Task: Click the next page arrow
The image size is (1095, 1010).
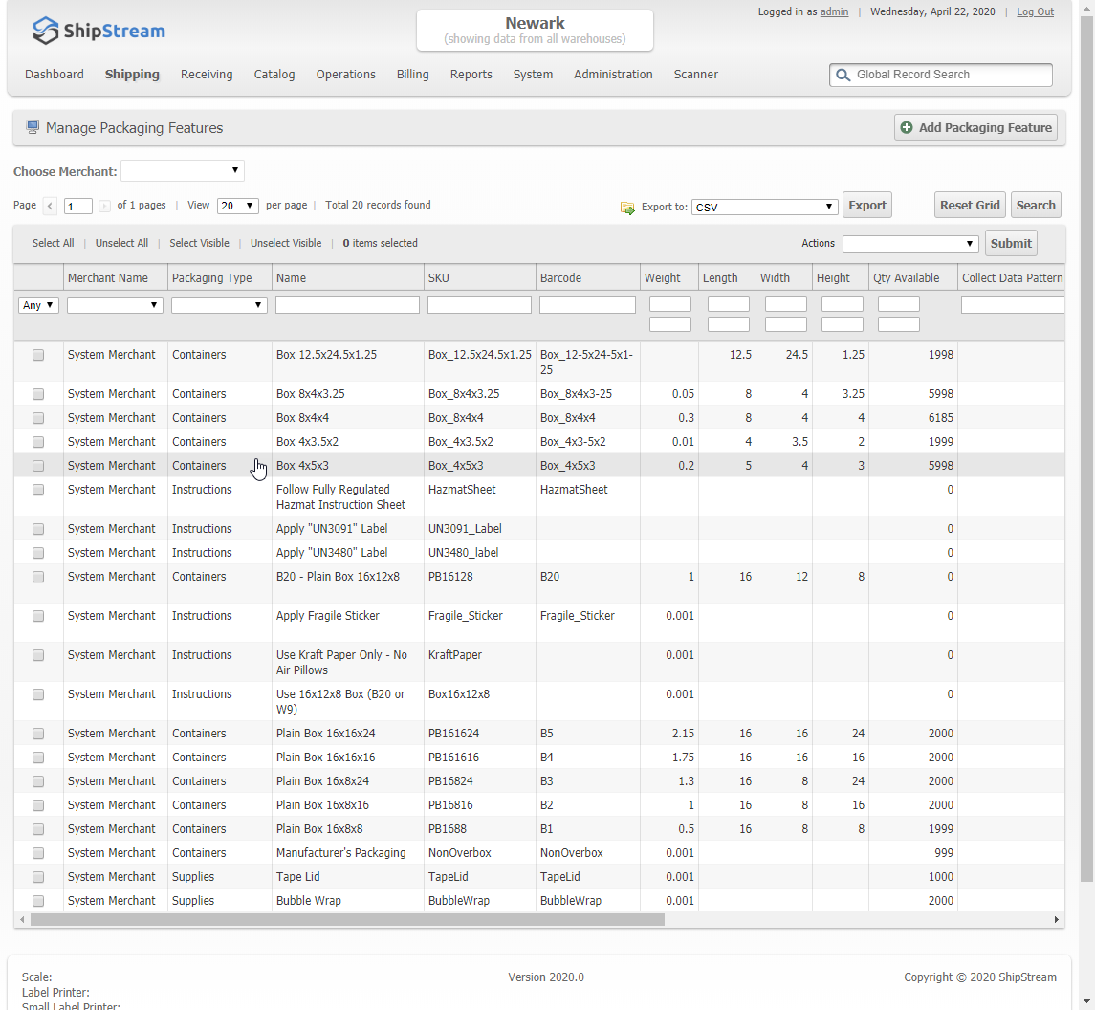Action: click(x=104, y=205)
